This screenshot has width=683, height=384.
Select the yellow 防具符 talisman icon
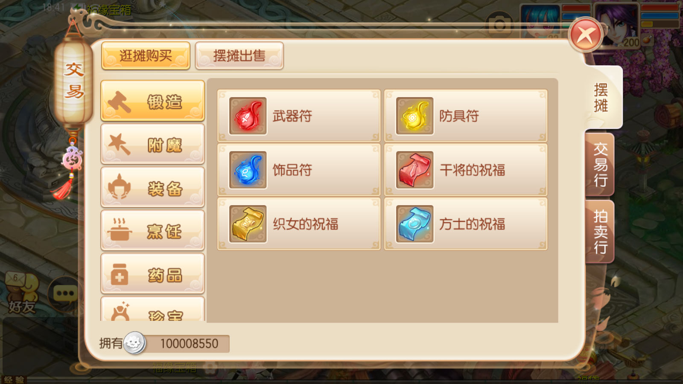pos(414,116)
